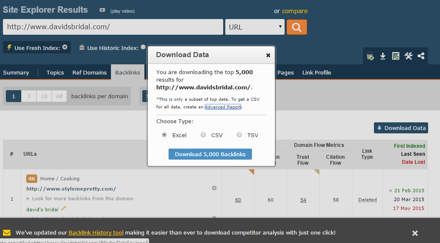Follow the Advanced Report link
The height and width of the screenshot is (243, 440).
(x=223, y=107)
